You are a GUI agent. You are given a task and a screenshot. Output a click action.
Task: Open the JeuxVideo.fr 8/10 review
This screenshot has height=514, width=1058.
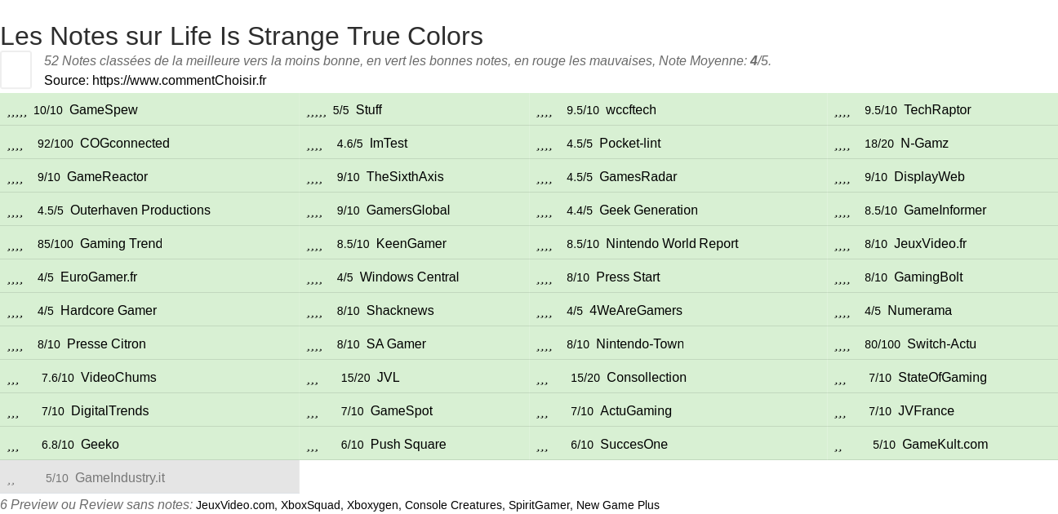pos(931,244)
